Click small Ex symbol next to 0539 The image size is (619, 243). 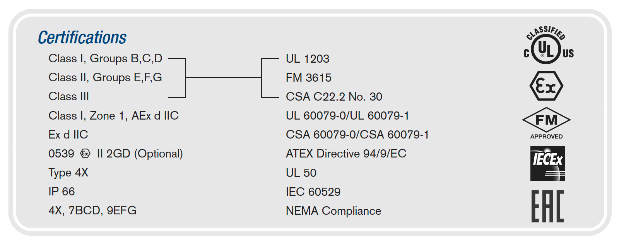(85, 154)
